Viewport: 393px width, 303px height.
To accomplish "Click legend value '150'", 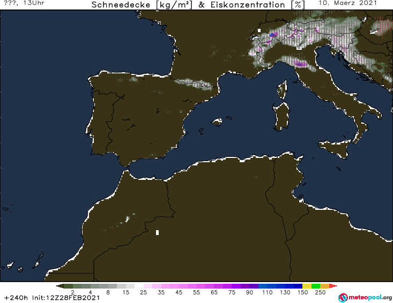I will 302,292.
